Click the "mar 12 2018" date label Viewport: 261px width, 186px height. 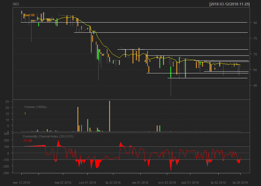[x=21, y=183]
